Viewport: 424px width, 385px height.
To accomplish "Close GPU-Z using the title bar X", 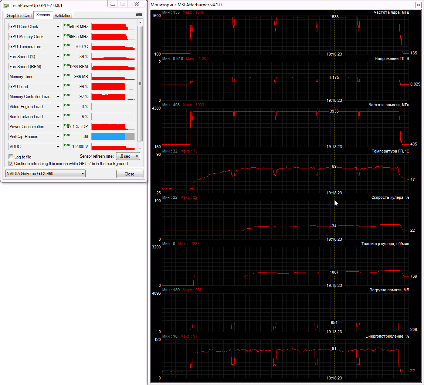I will pos(136,4).
